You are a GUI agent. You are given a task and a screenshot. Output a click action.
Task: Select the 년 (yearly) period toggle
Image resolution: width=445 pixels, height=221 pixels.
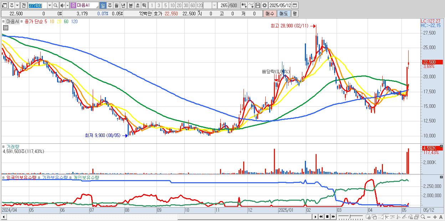[x=123, y=5]
